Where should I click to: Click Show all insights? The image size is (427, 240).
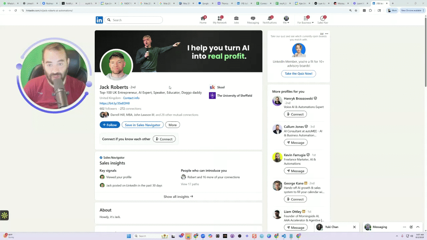(x=178, y=197)
